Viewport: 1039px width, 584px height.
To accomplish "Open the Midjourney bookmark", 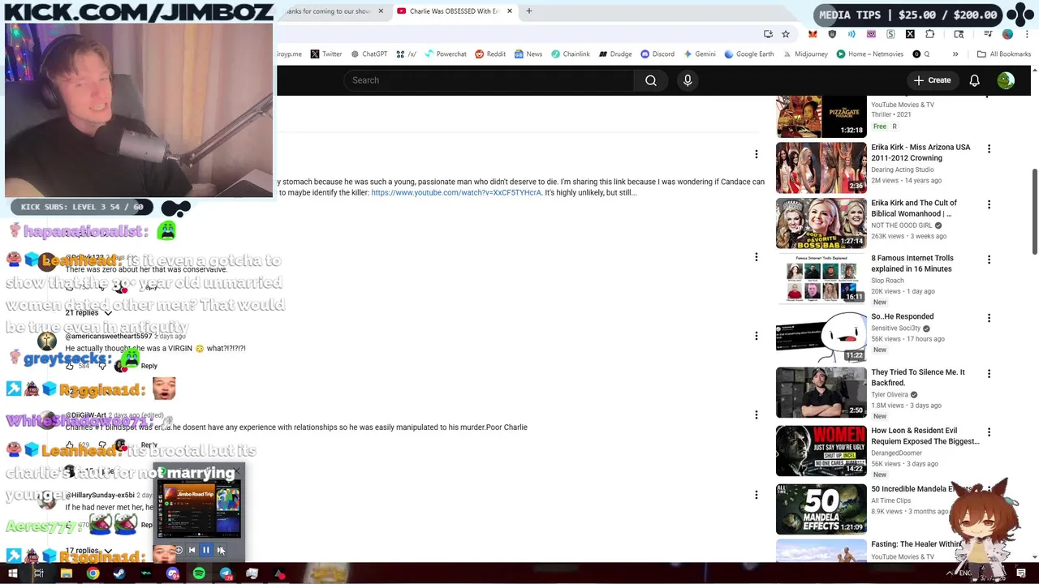I will click(x=804, y=54).
